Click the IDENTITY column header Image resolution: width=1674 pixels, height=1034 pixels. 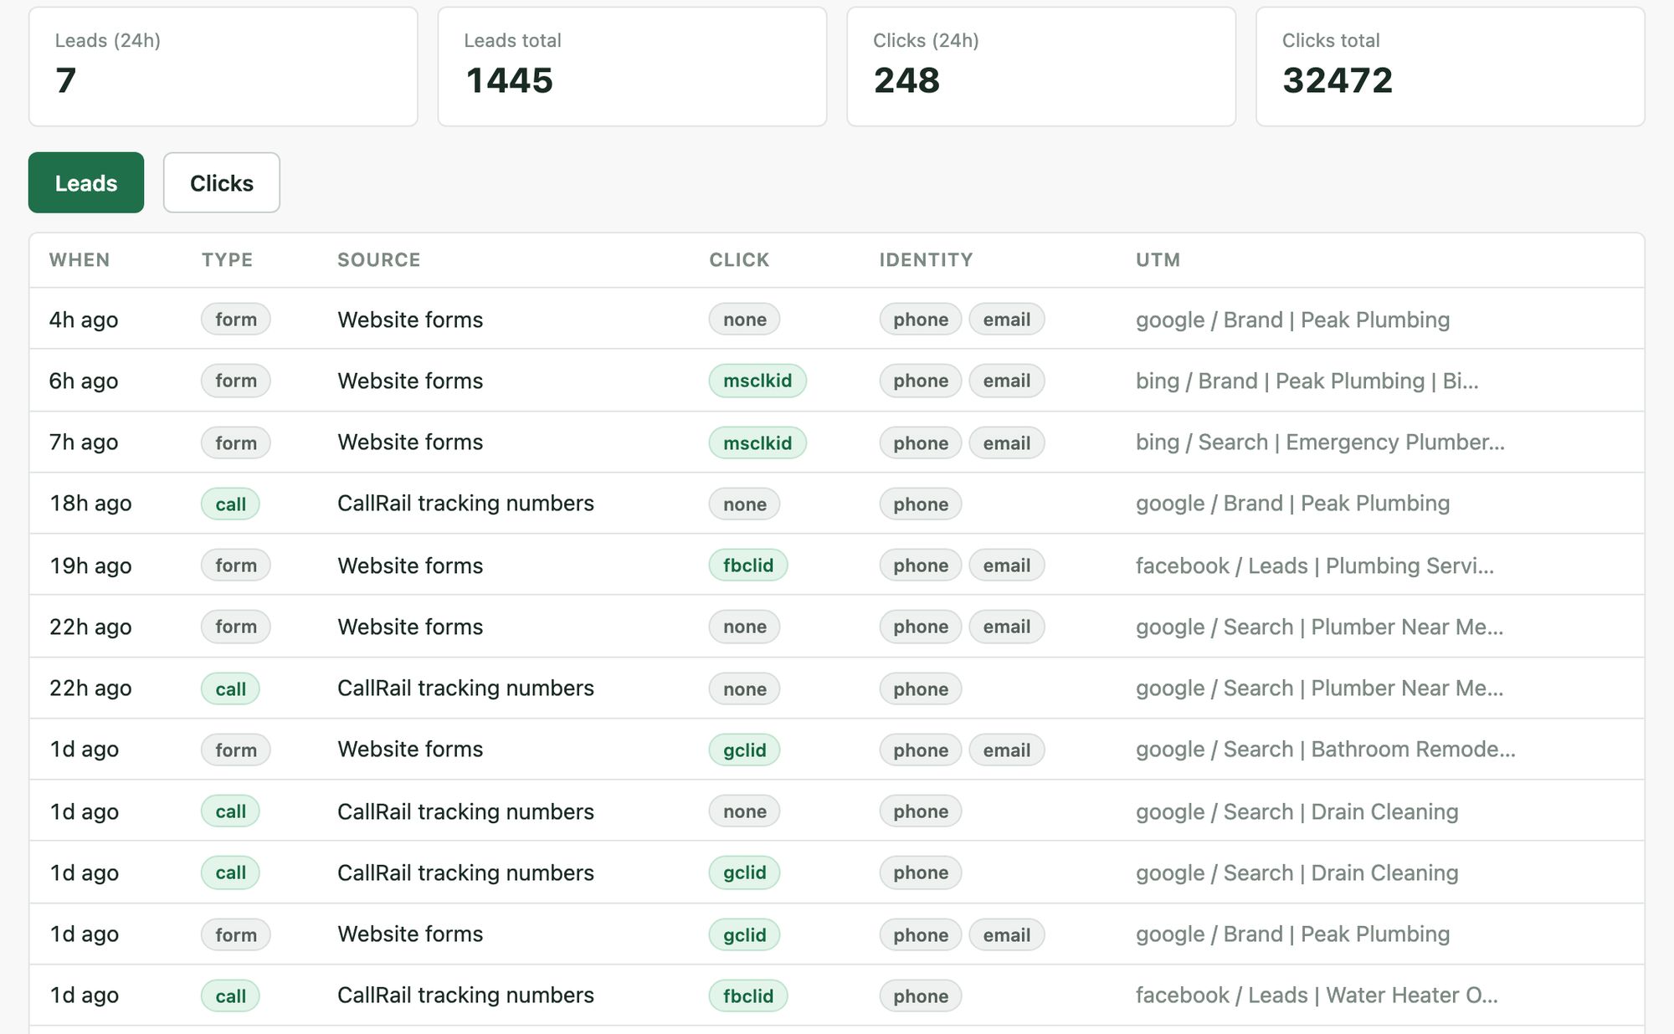[x=926, y=260]
